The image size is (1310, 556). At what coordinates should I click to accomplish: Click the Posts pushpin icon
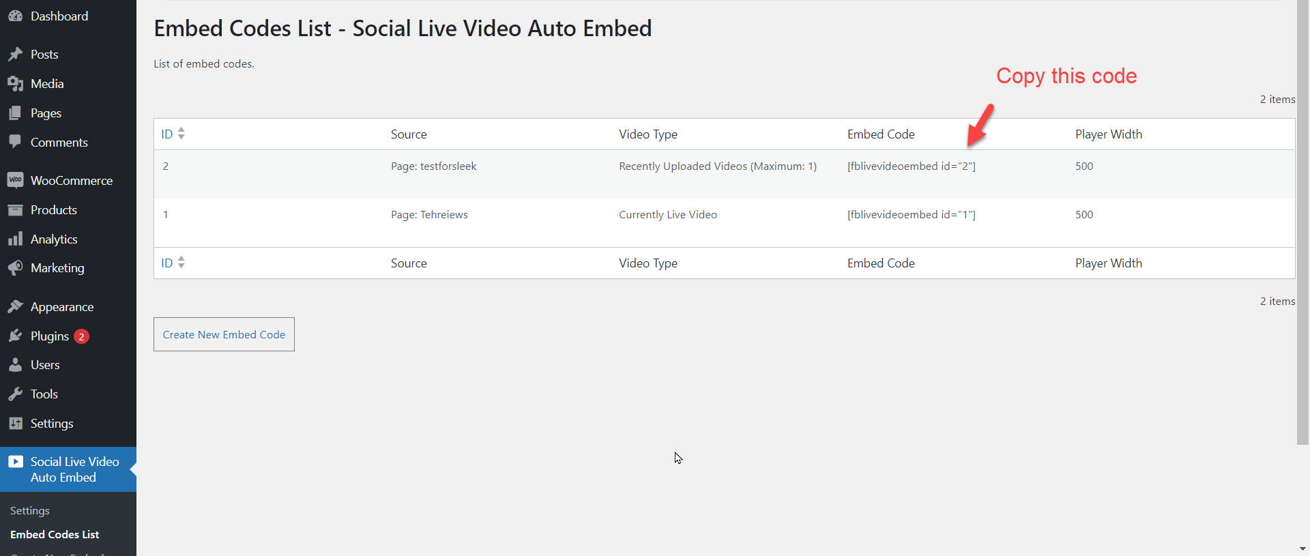pyautogui.click(x=15, y=55)
